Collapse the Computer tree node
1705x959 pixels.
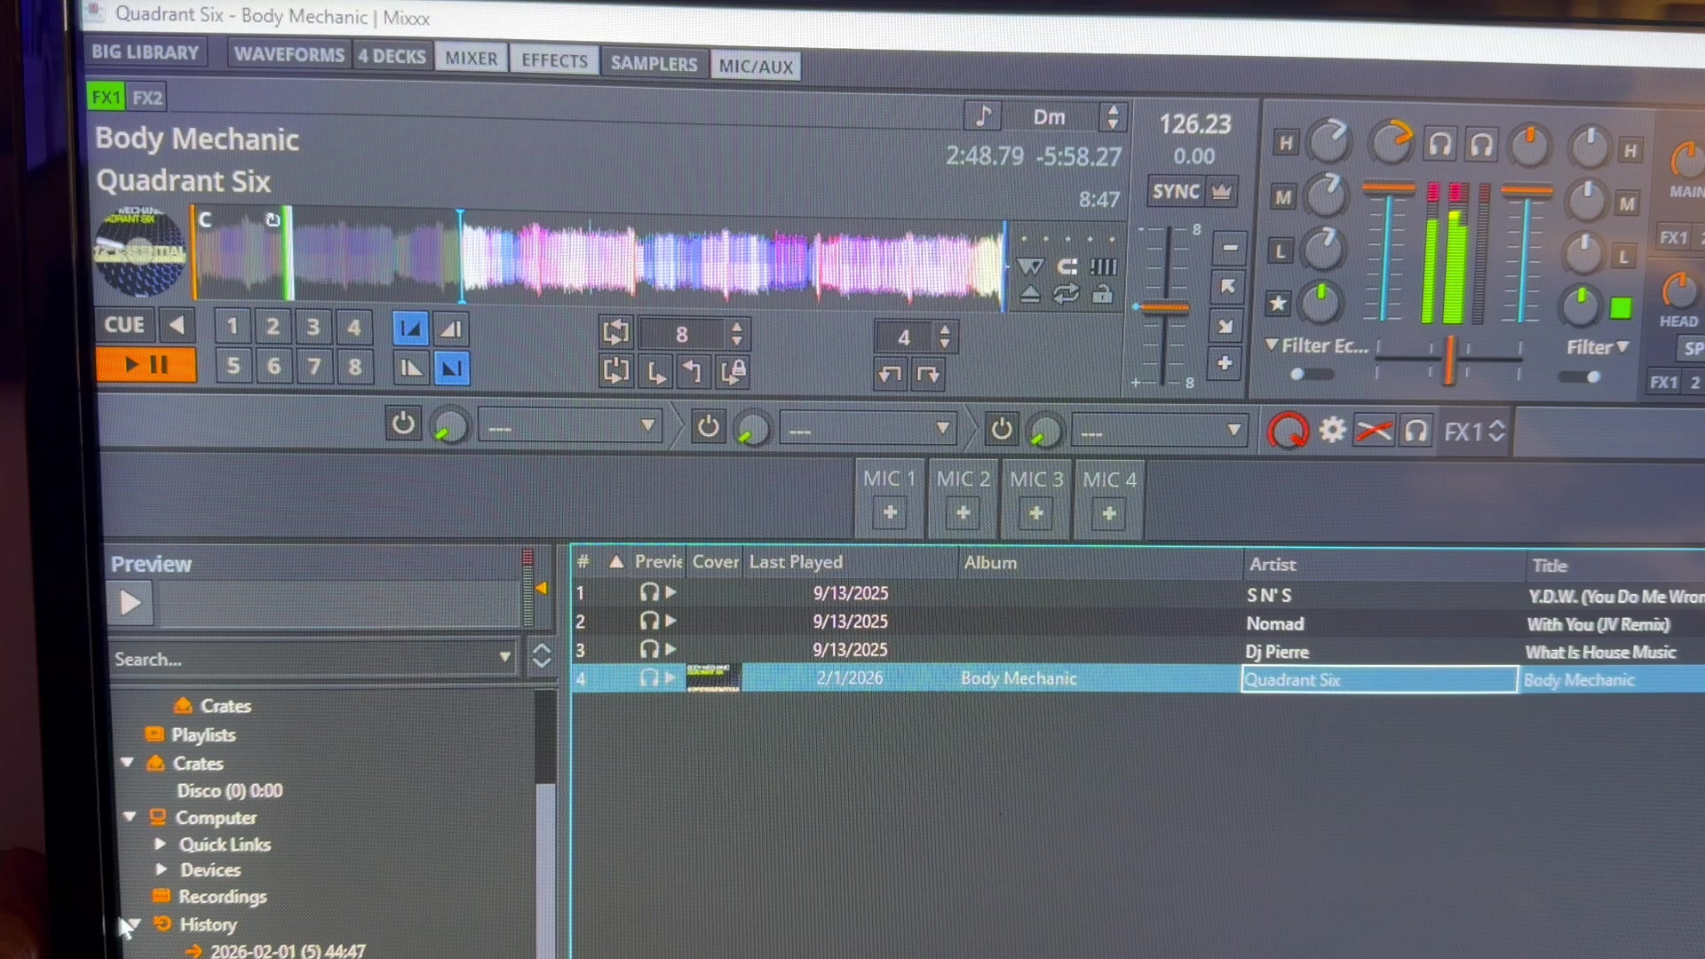tap(130, 816)
